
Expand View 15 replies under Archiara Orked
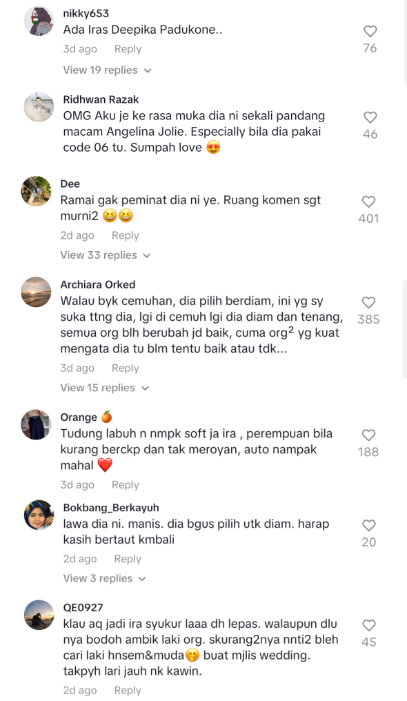[105, 388]
